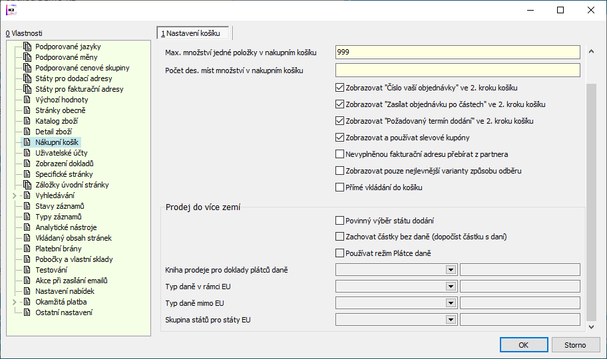This screenshot has height=359, width=607.
Task: Open Ostatní nastavení in the tree
Action: pyautogui.click(x=64, y=312)
